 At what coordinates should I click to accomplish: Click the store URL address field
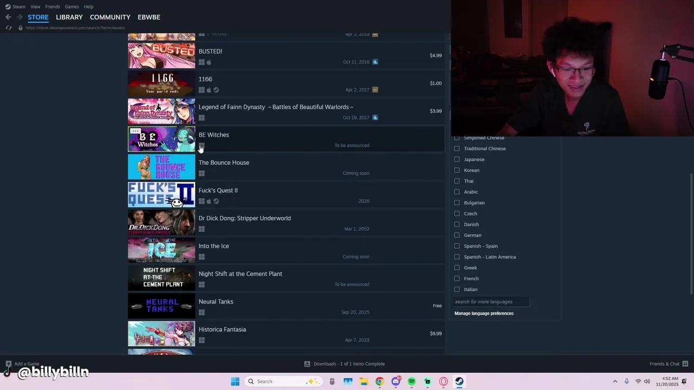pos(75,28)
